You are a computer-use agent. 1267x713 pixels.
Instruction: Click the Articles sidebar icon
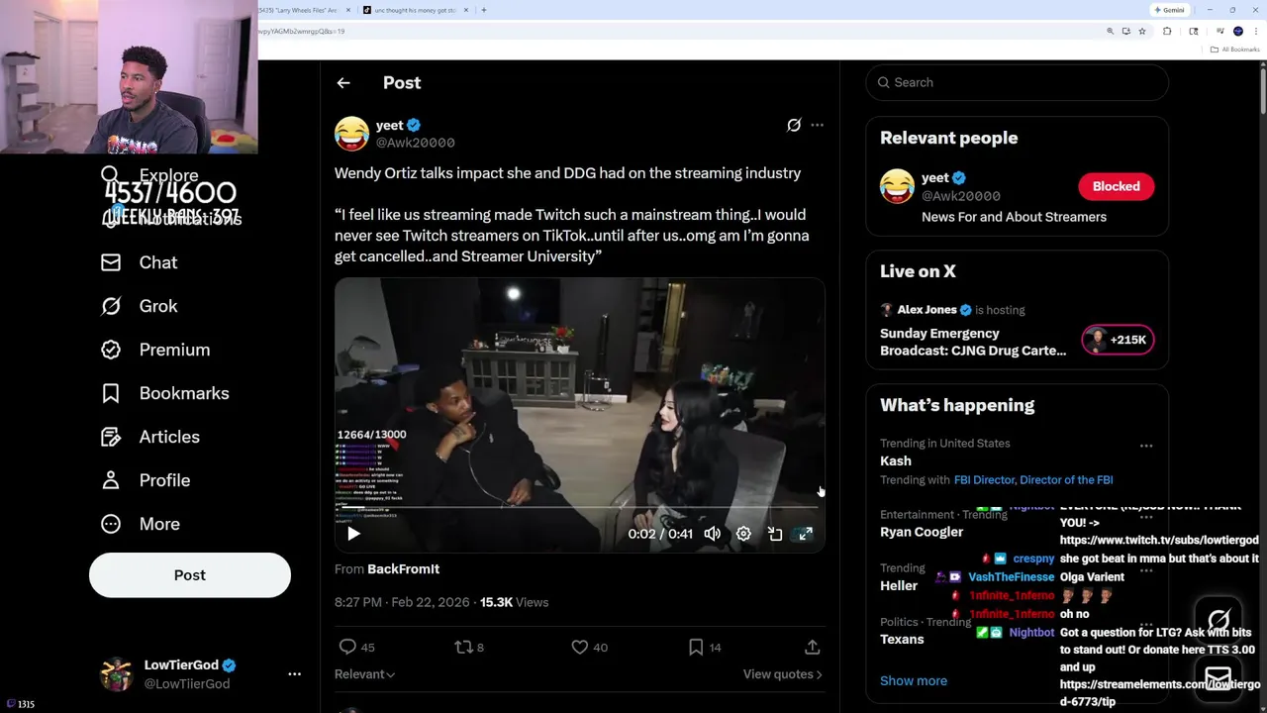pos(111,437)
